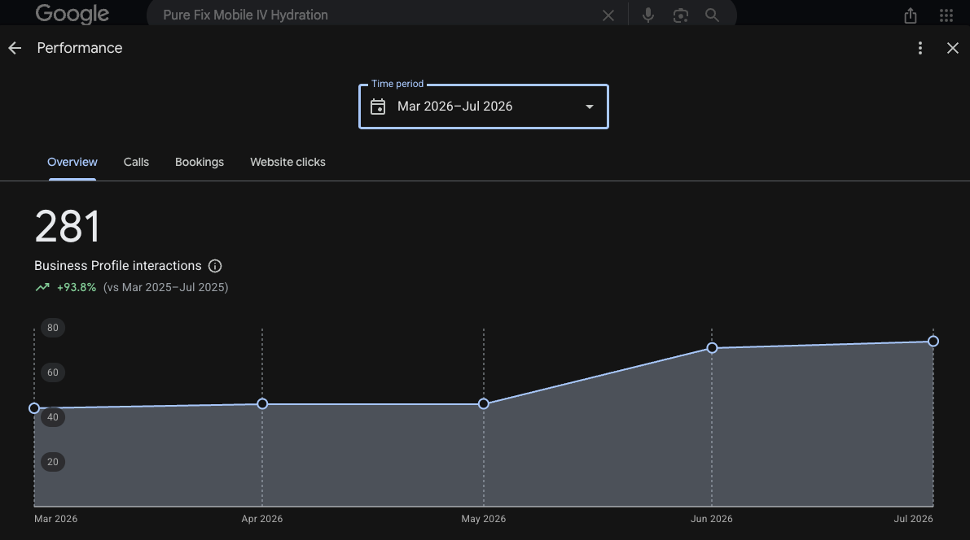Select the Overview tab
The image size is (970, 540).
[72, 162]
